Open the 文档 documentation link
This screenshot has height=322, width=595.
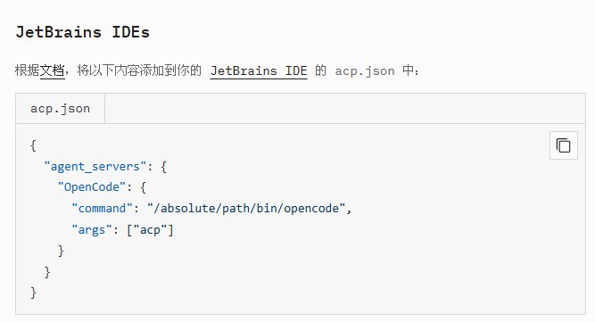point(52,70)
